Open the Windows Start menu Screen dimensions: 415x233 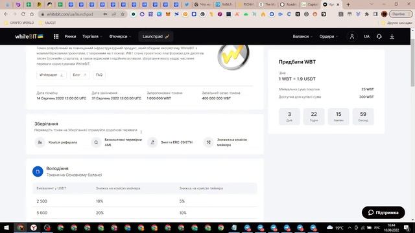click(6, 227)
